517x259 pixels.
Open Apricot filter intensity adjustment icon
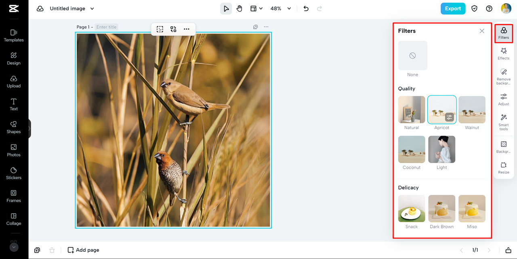450,118
